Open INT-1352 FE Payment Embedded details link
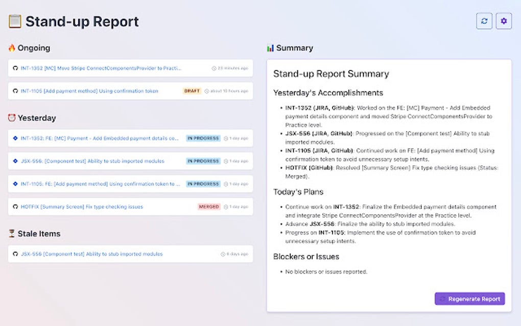Image resolution: width=521 pixels, height=326 pixels. coord(100,138)
